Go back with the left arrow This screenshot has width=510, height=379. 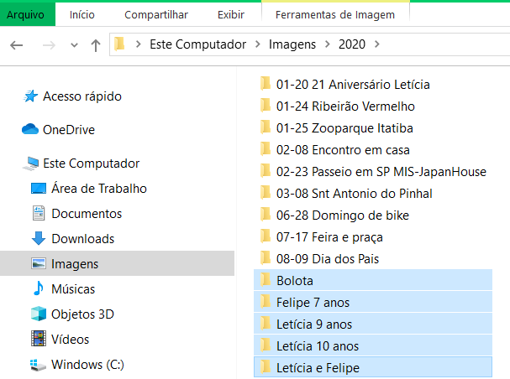click(x=16, y=45)
